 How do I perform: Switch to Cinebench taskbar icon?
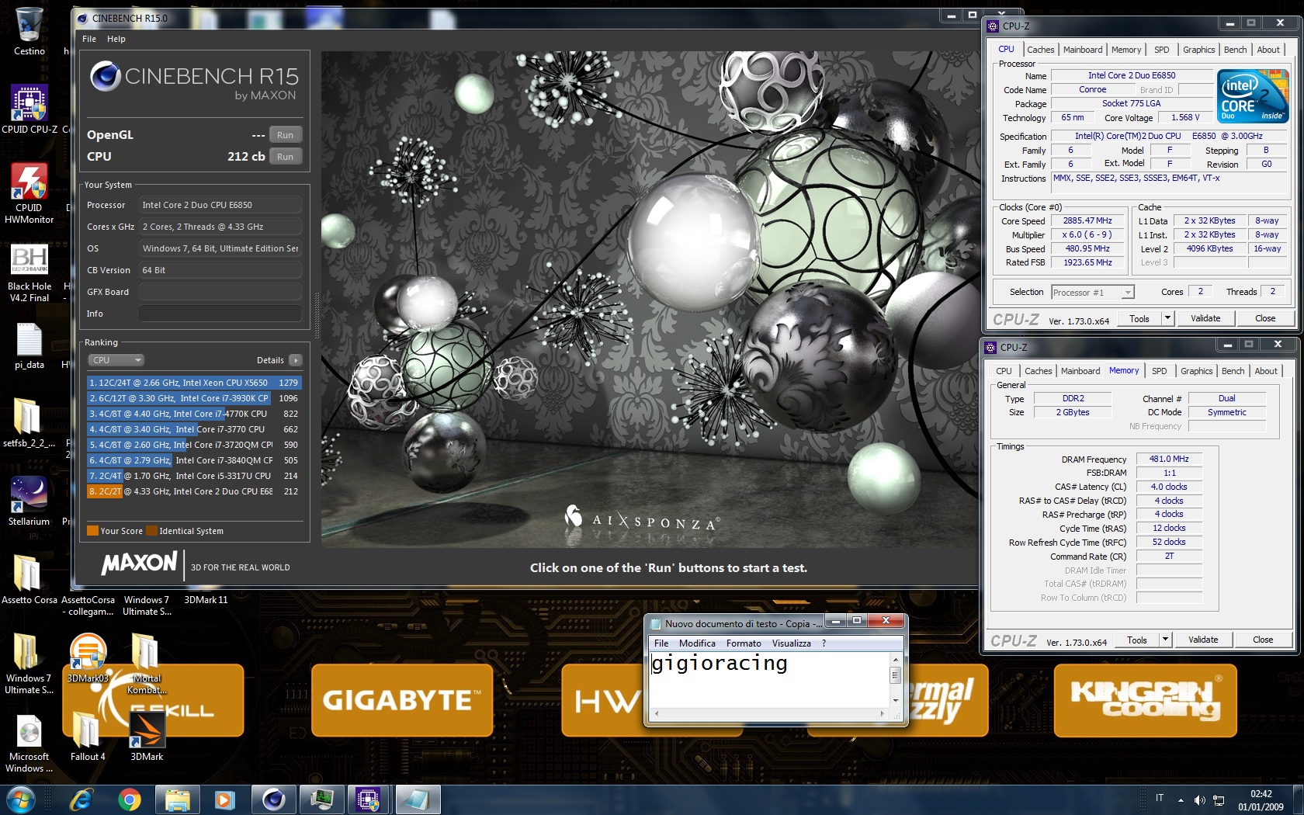tap(273, 799)
